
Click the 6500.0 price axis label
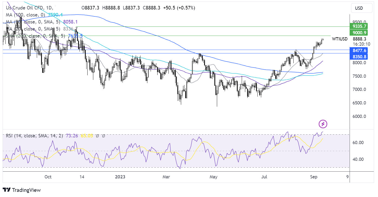(360, 103)
